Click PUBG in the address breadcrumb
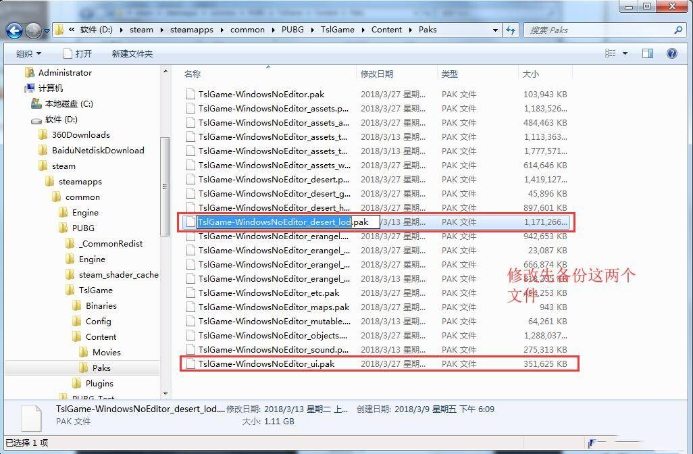The width and height of the screenshot is (693, 454). tap(292, 30)
